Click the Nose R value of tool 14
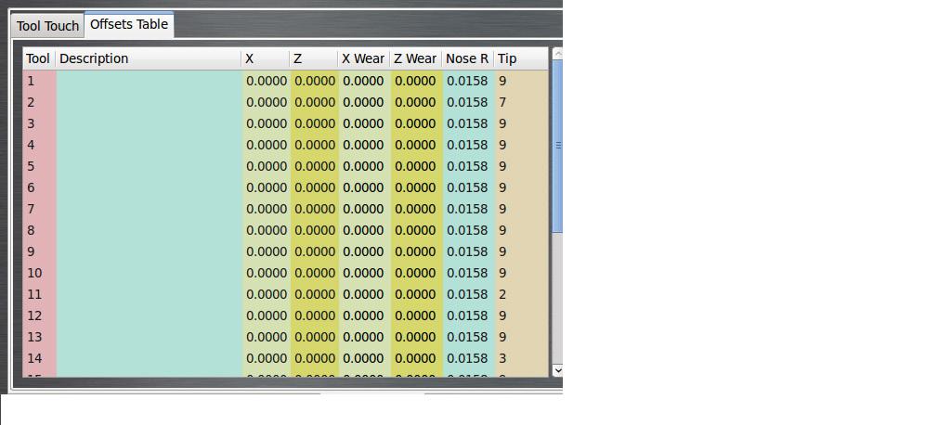The image size is (951, 425). pos(468,358)
